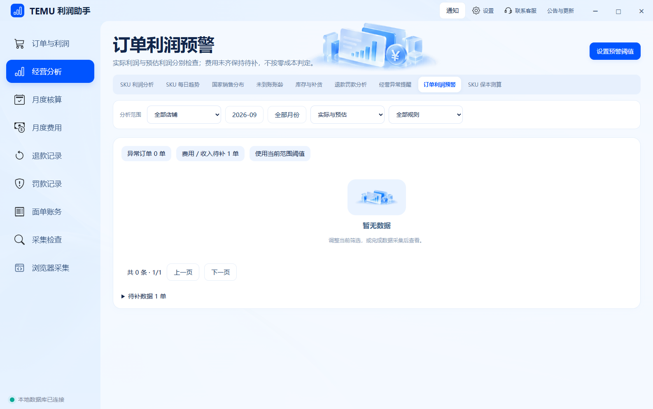653x409 pixels.
Task: Click the 全部月份 button
Action: tap(287, 115)
